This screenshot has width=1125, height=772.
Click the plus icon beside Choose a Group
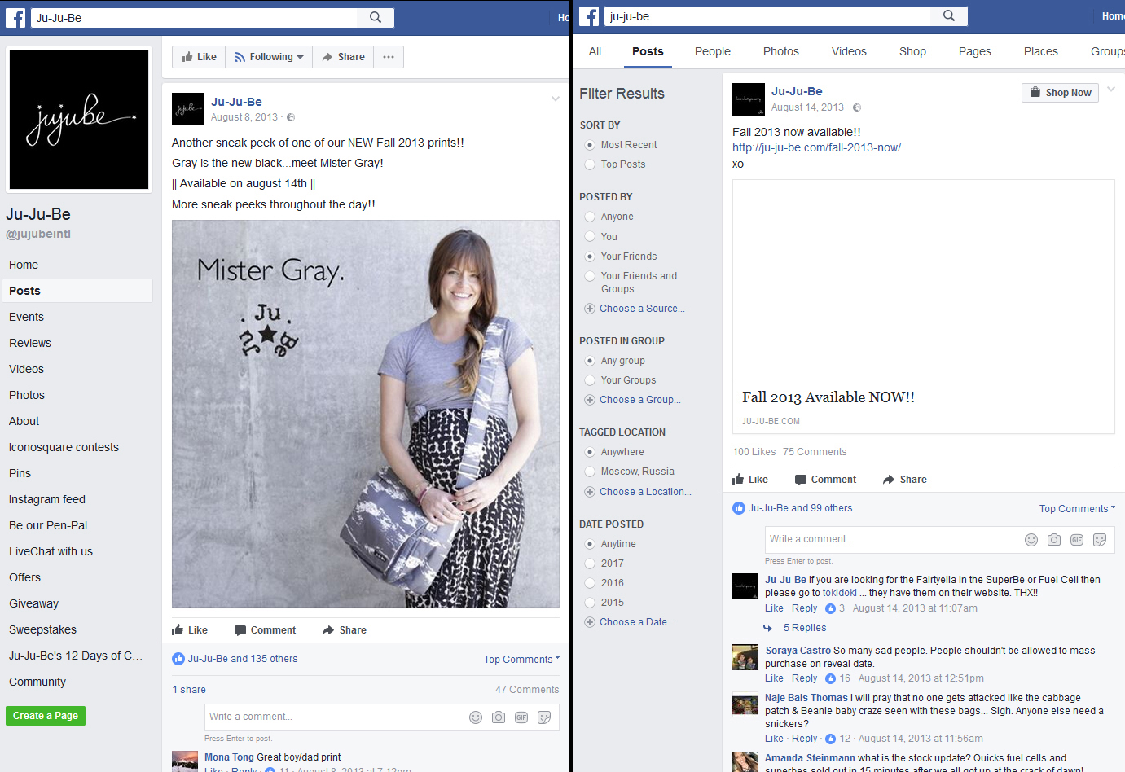590,400
